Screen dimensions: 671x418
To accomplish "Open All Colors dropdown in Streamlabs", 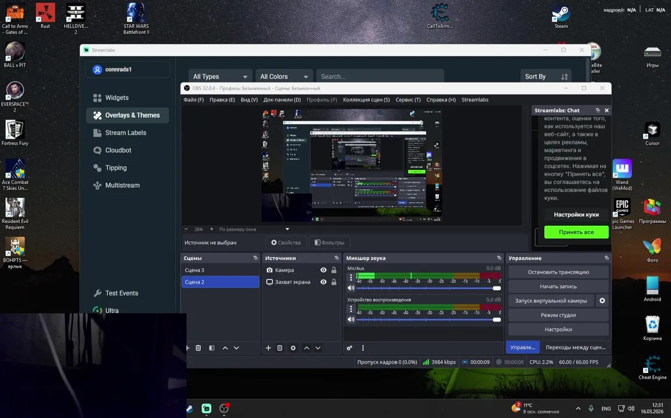I will click(x=284, y=77).
